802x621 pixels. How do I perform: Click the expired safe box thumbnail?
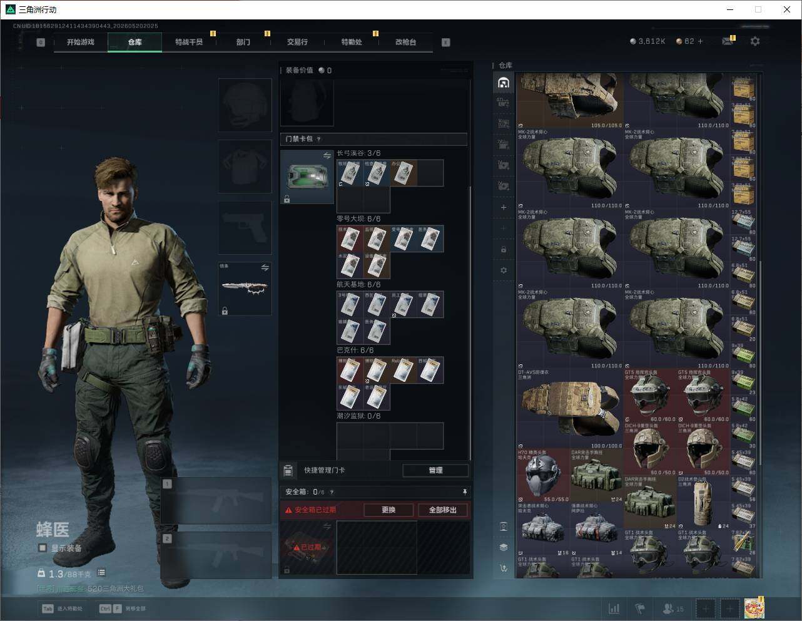pos(307,548)
